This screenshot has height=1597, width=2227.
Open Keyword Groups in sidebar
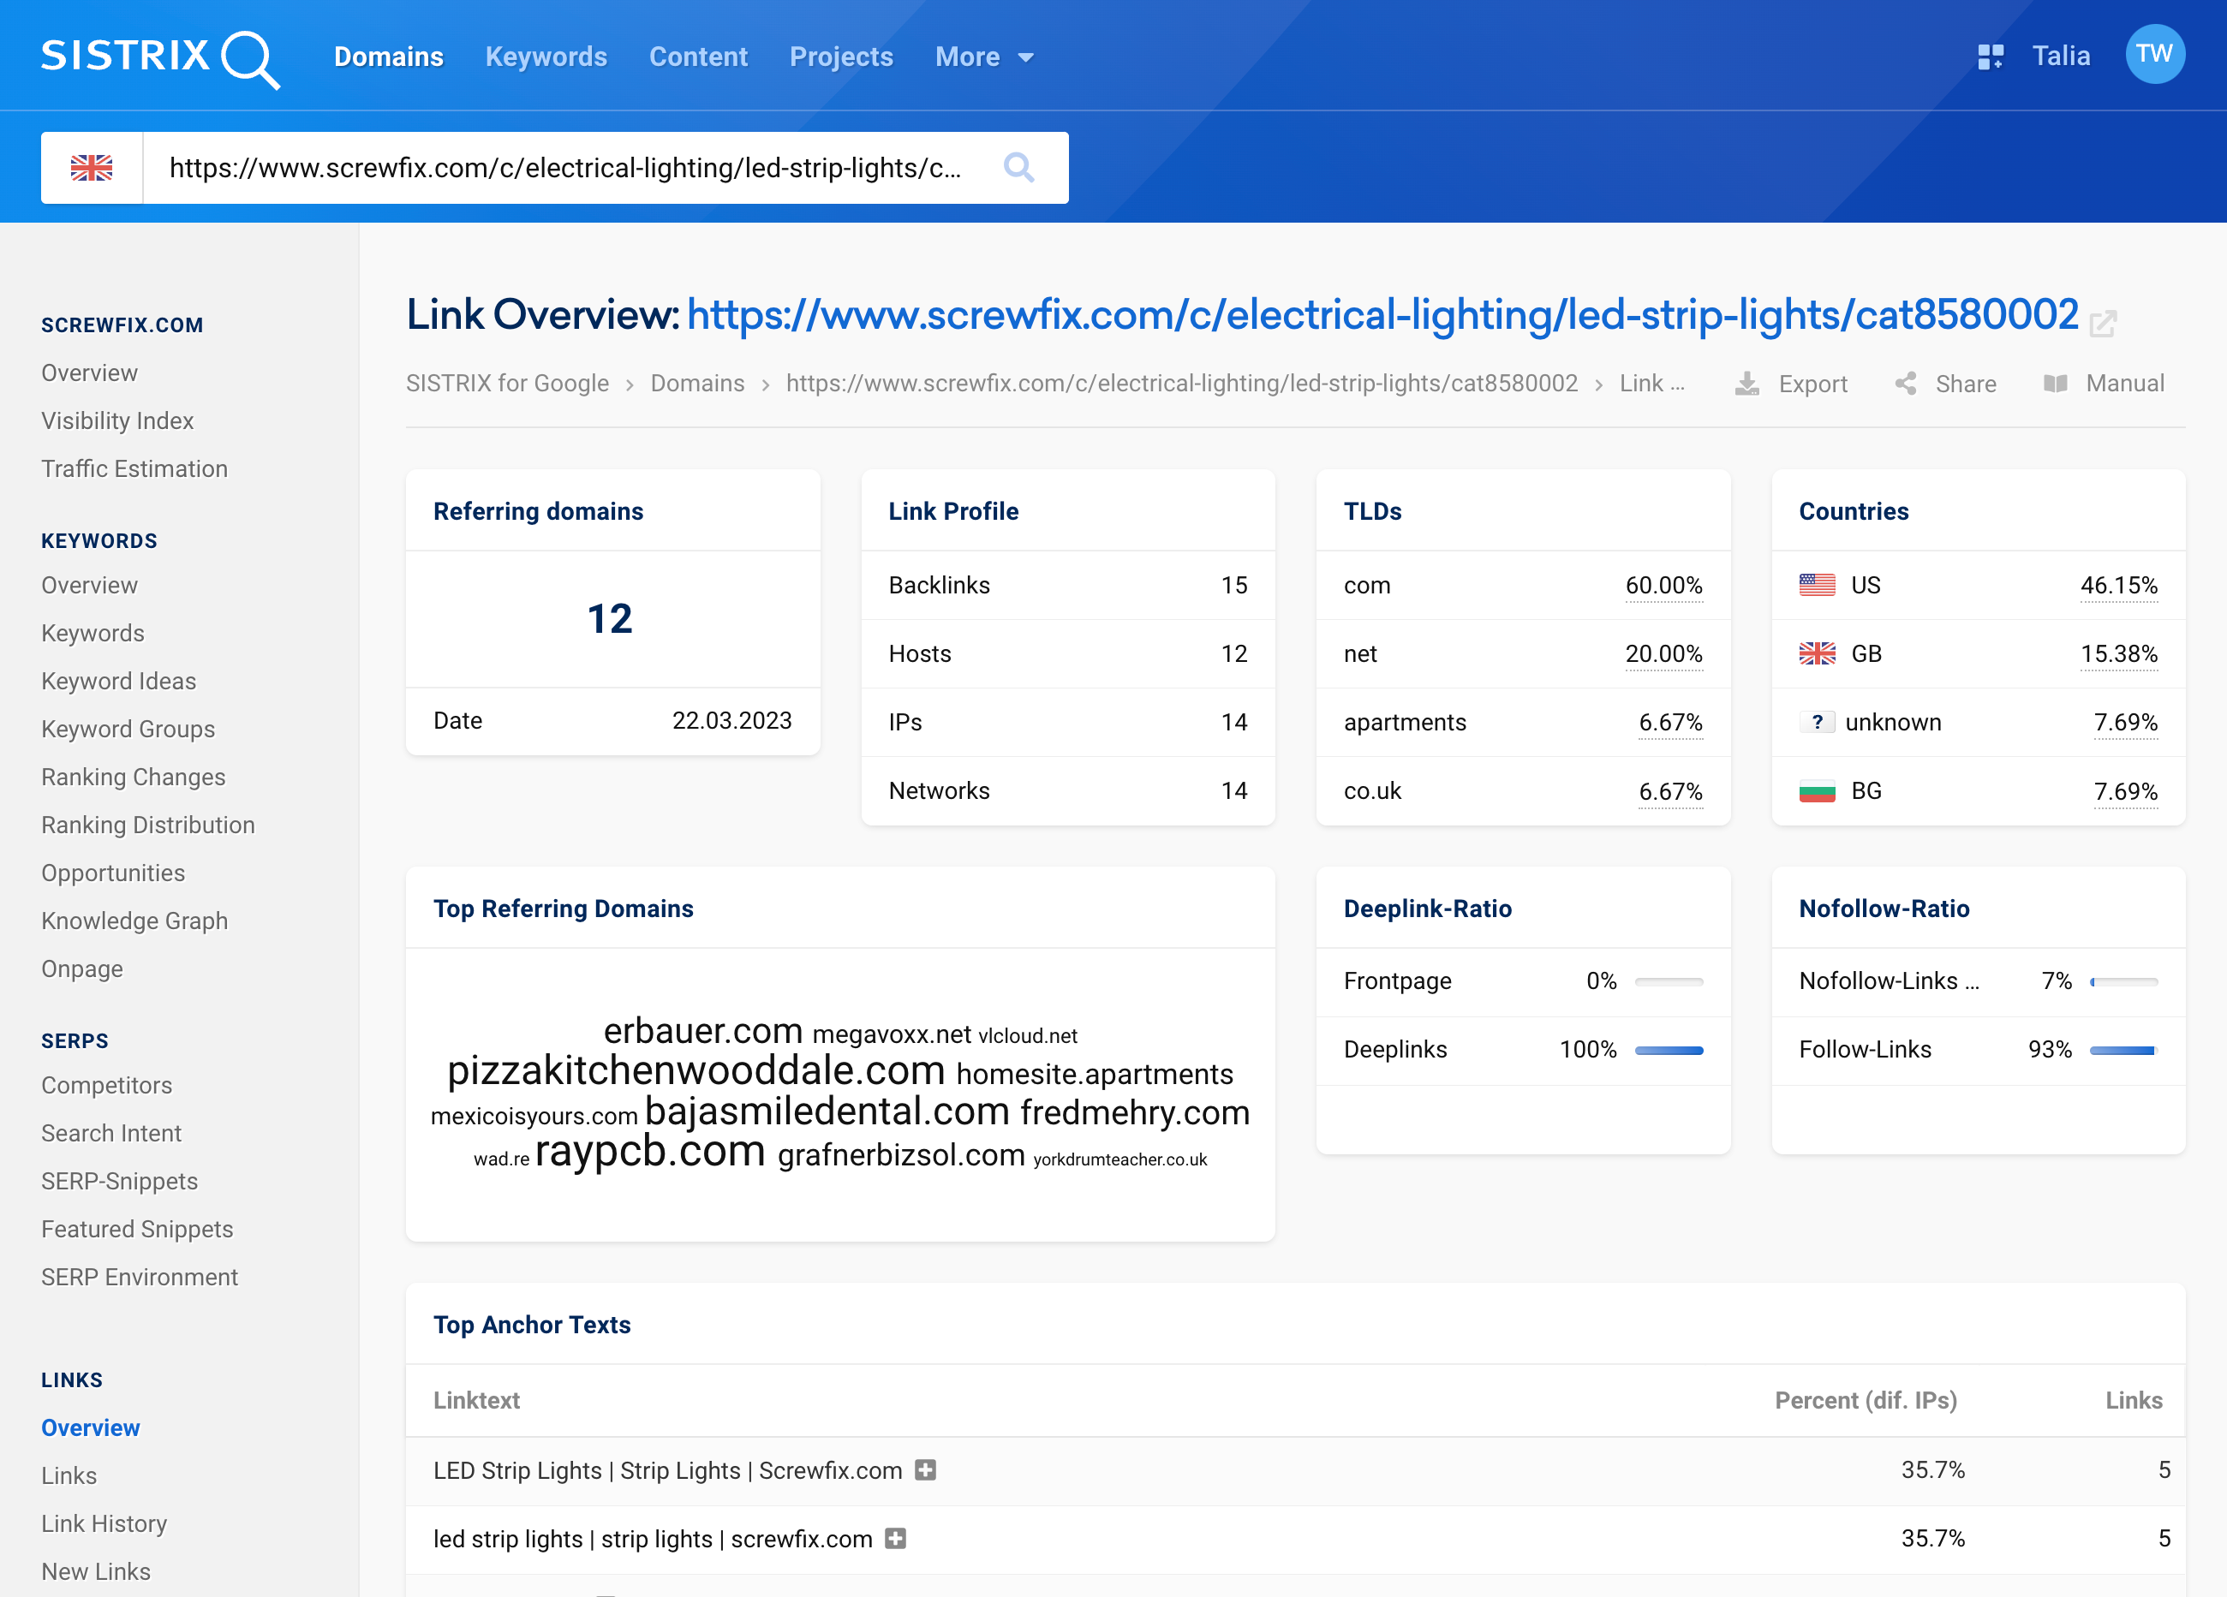point(128,730)
